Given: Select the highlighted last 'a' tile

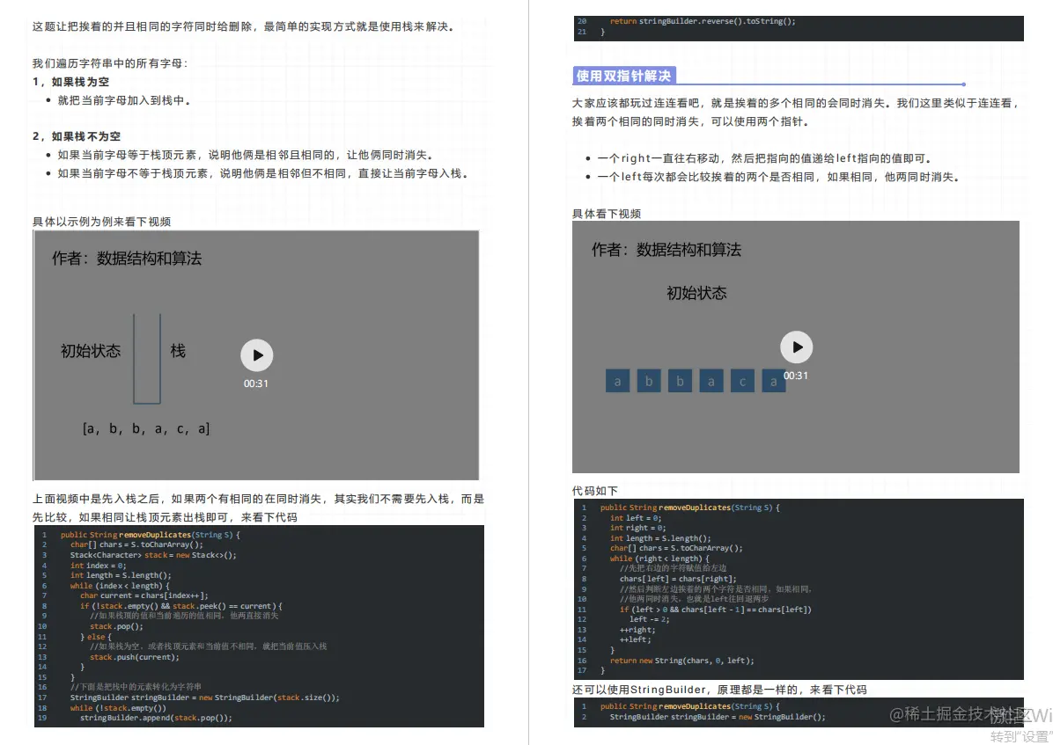Looking at the screenshot, I should coord(773,380).
